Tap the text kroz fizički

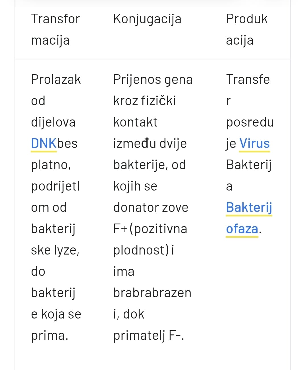click(x=144, y=101)
